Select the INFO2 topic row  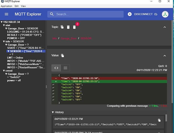pos(25,64)
